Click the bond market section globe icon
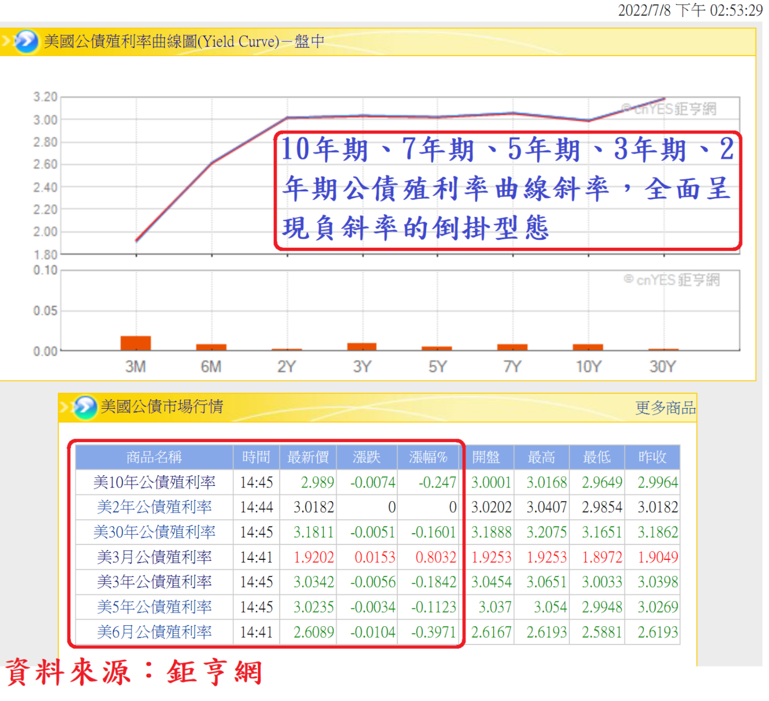The width and height of the screenshot is (769, 701). [84, 408]
